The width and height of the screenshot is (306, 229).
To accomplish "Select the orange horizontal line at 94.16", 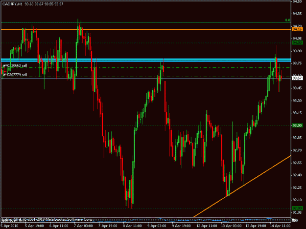I will click(146, 29).
